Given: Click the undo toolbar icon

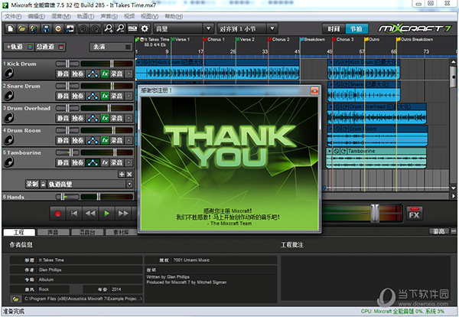Looking at the screenshot, I should point(83,28).
